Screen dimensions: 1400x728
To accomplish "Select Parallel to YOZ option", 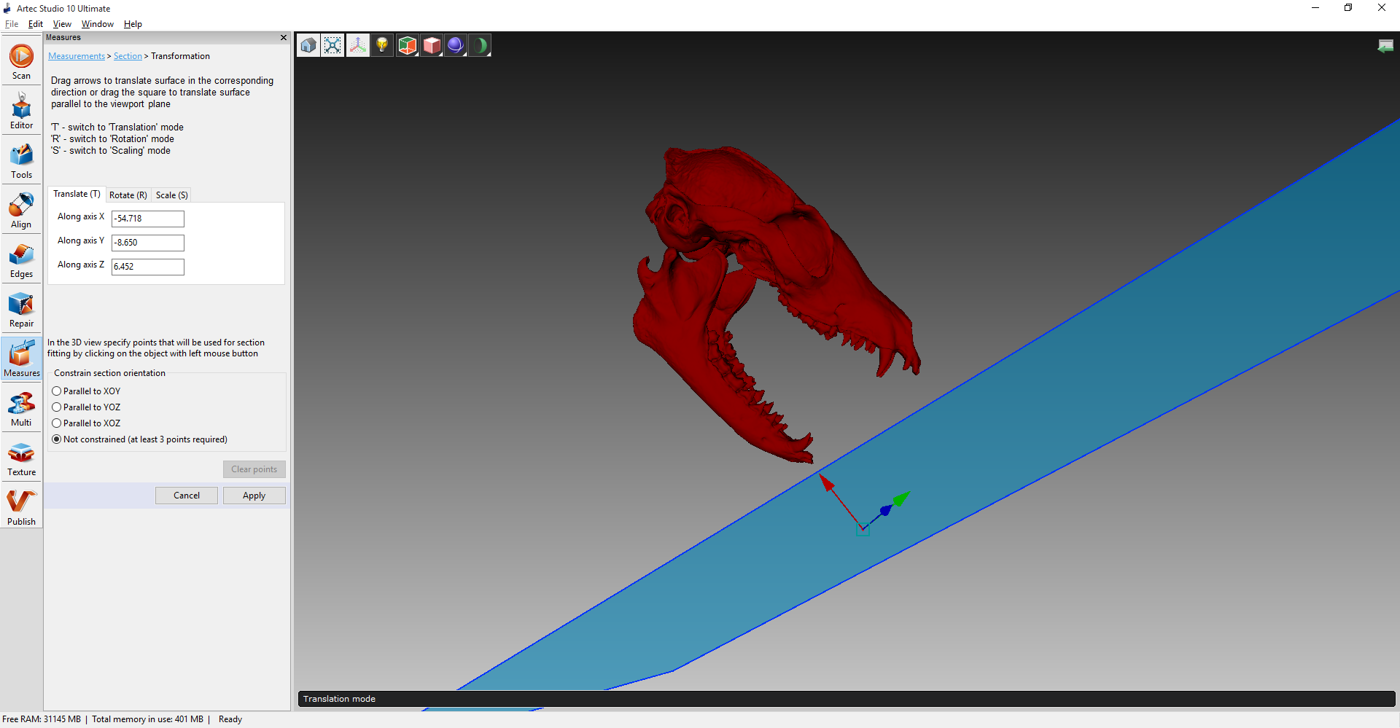I will (57, 407).
